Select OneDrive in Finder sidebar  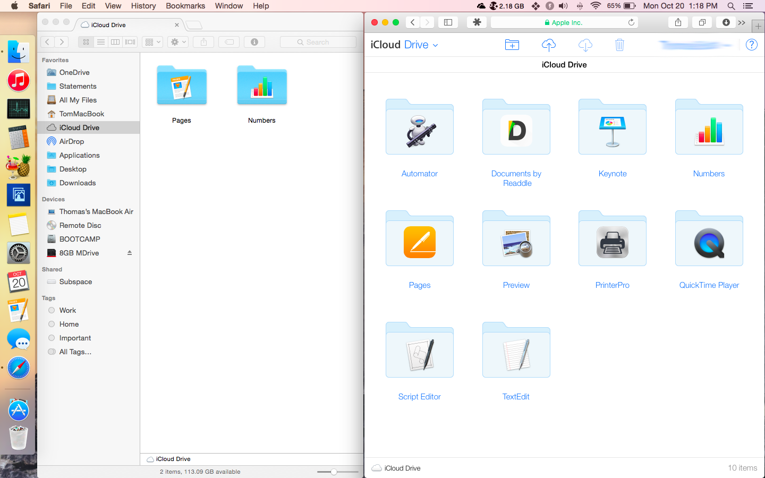point(74,72)
